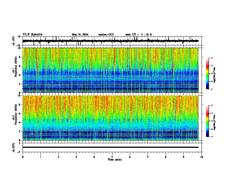Screen dimensions: 227x176
Task: Click the ch.2 spectrogram color scale bar
Action: [x=207, y=121]
